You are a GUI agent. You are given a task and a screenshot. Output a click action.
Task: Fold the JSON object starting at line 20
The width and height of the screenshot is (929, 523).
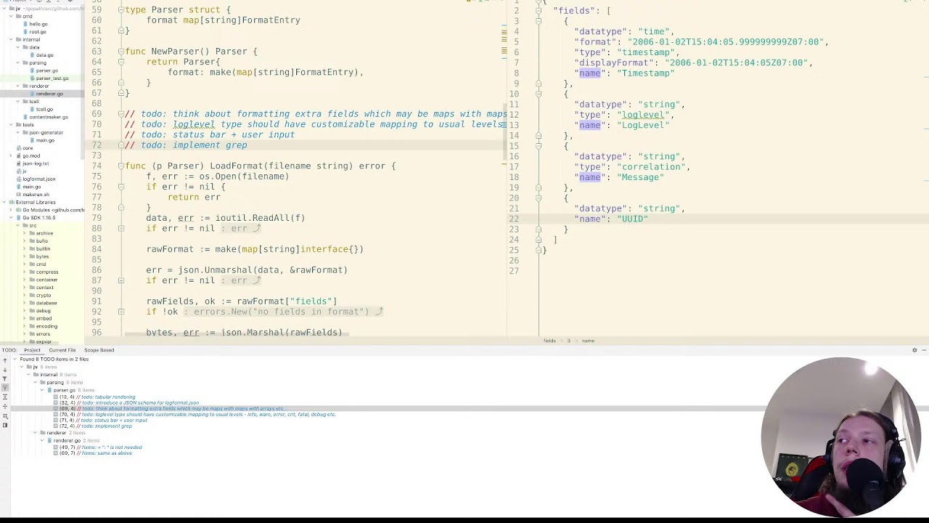click(538, 198)
